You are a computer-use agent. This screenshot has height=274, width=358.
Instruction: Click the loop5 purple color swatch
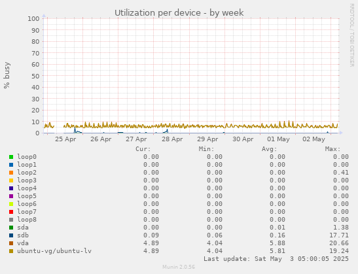click(11, 196)
